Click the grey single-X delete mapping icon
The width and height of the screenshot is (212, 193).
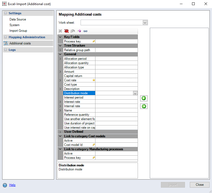click(60, 31)
